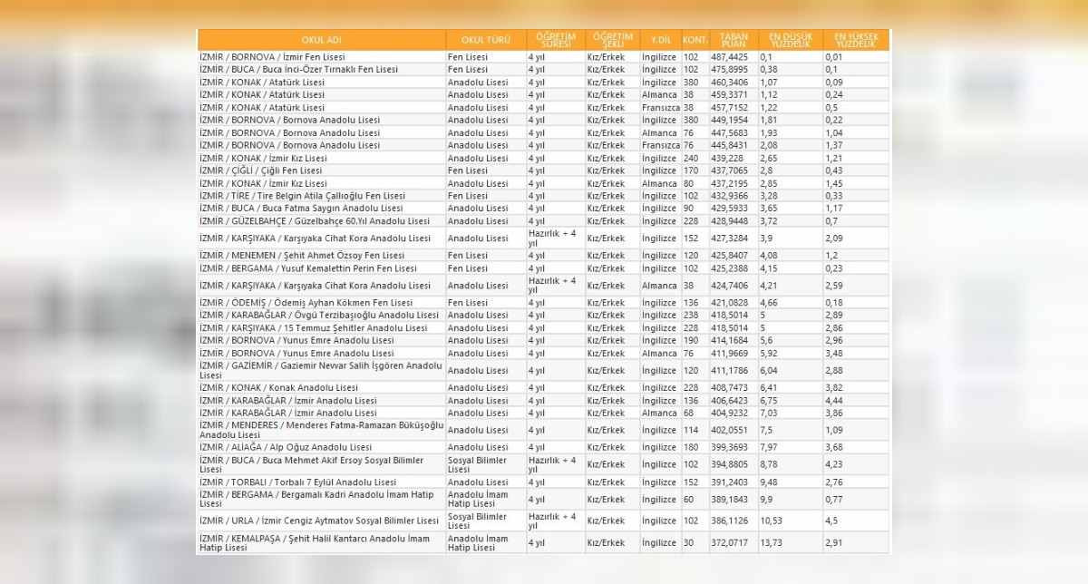Select the percentile value 7,97
Screen dimensions: 1088x584
769,448
